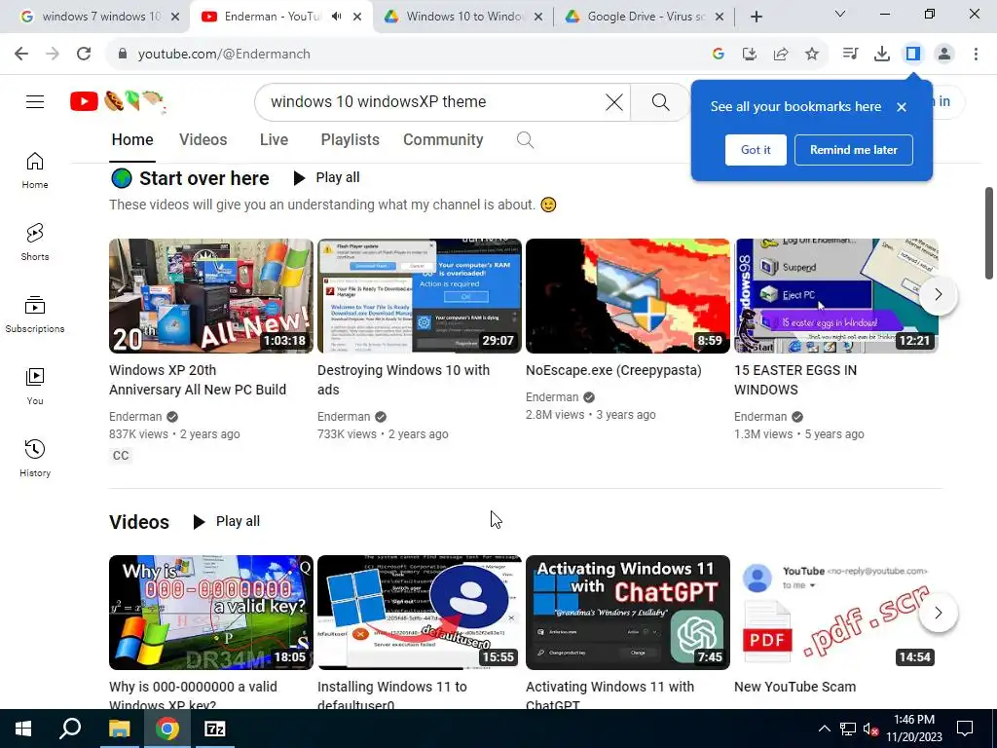Open the Chrome three-dot menu
Screen dimensions: 997x748
pos(976,55)
